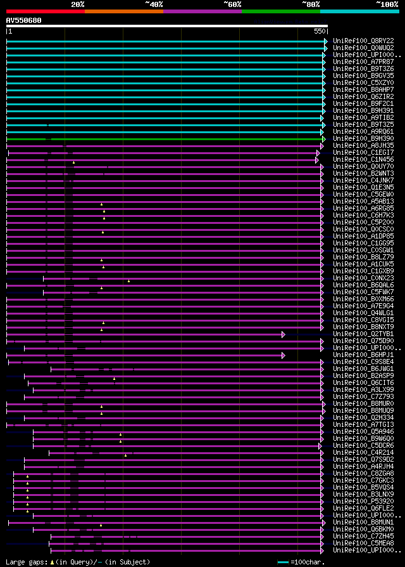This screenshot has height=567, width=405.
Task: Open hit UniRef100_A6RG85
Action: [x=363, y=209]
